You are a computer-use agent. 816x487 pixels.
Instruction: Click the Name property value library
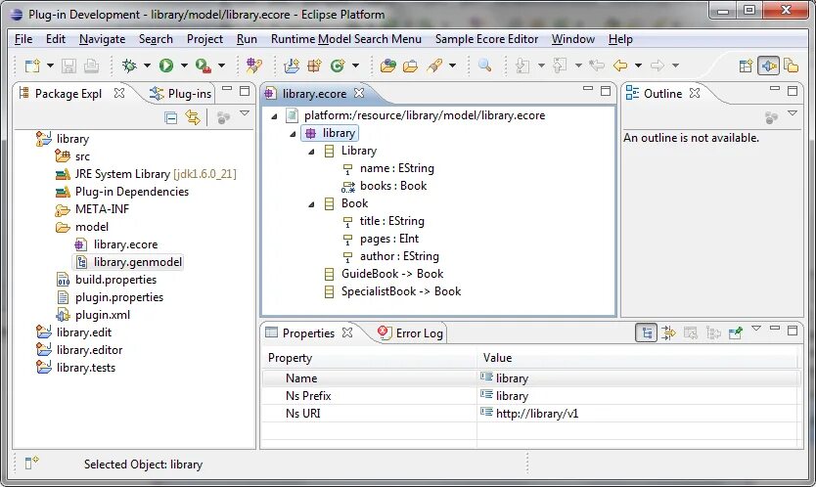click(x=512, y=378)
